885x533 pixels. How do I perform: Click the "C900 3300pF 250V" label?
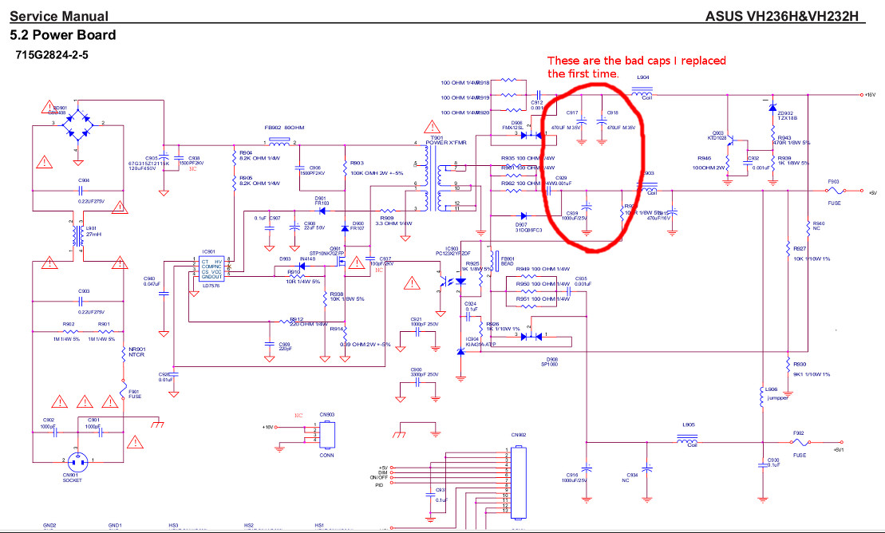point(425,372)
